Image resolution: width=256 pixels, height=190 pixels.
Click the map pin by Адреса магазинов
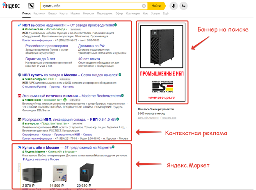pyautogui.click(x=23, y=159)
